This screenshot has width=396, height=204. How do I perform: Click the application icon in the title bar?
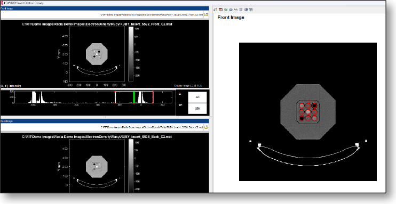click(2, 3)
